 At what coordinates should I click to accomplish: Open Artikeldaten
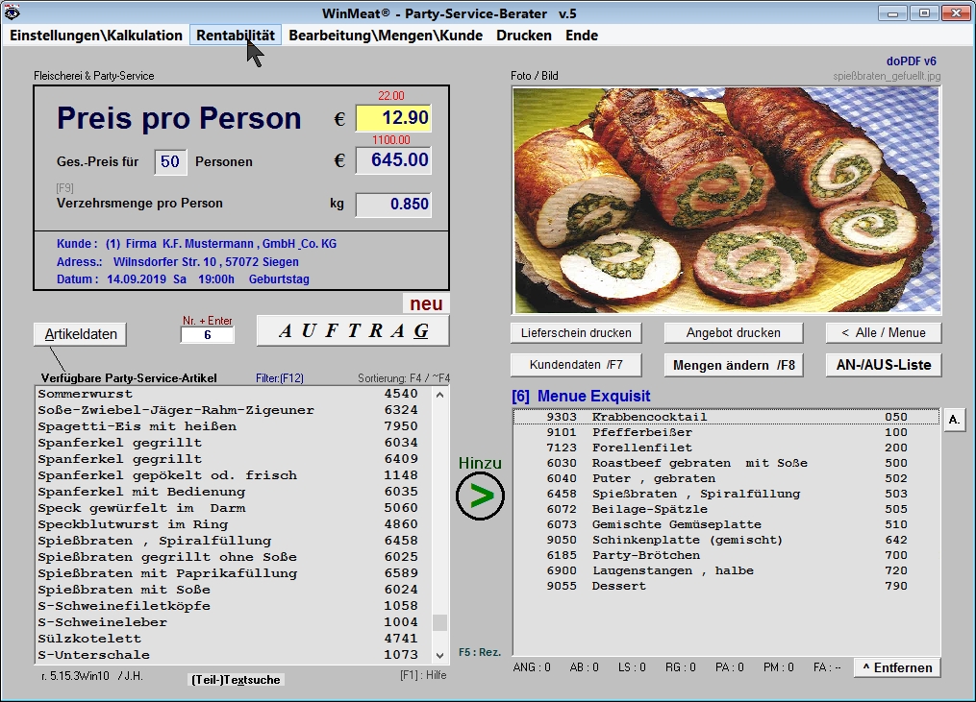point(80,334)
